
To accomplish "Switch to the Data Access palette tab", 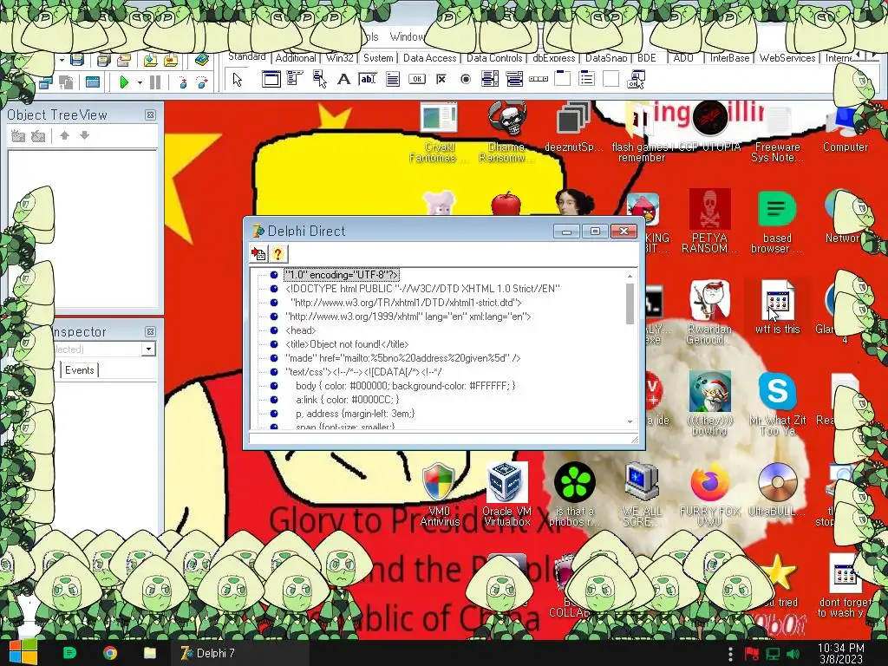I will [x=429, y=58].
